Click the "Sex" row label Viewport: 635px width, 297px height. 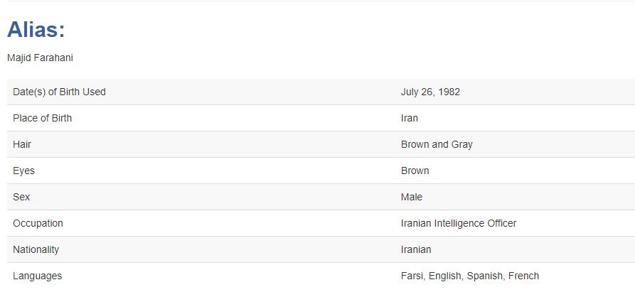[21, 197]
